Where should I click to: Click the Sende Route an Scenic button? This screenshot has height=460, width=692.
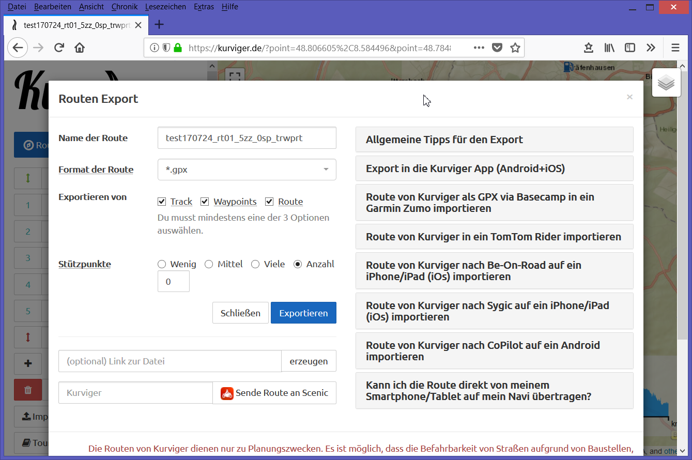pos(274,393)
